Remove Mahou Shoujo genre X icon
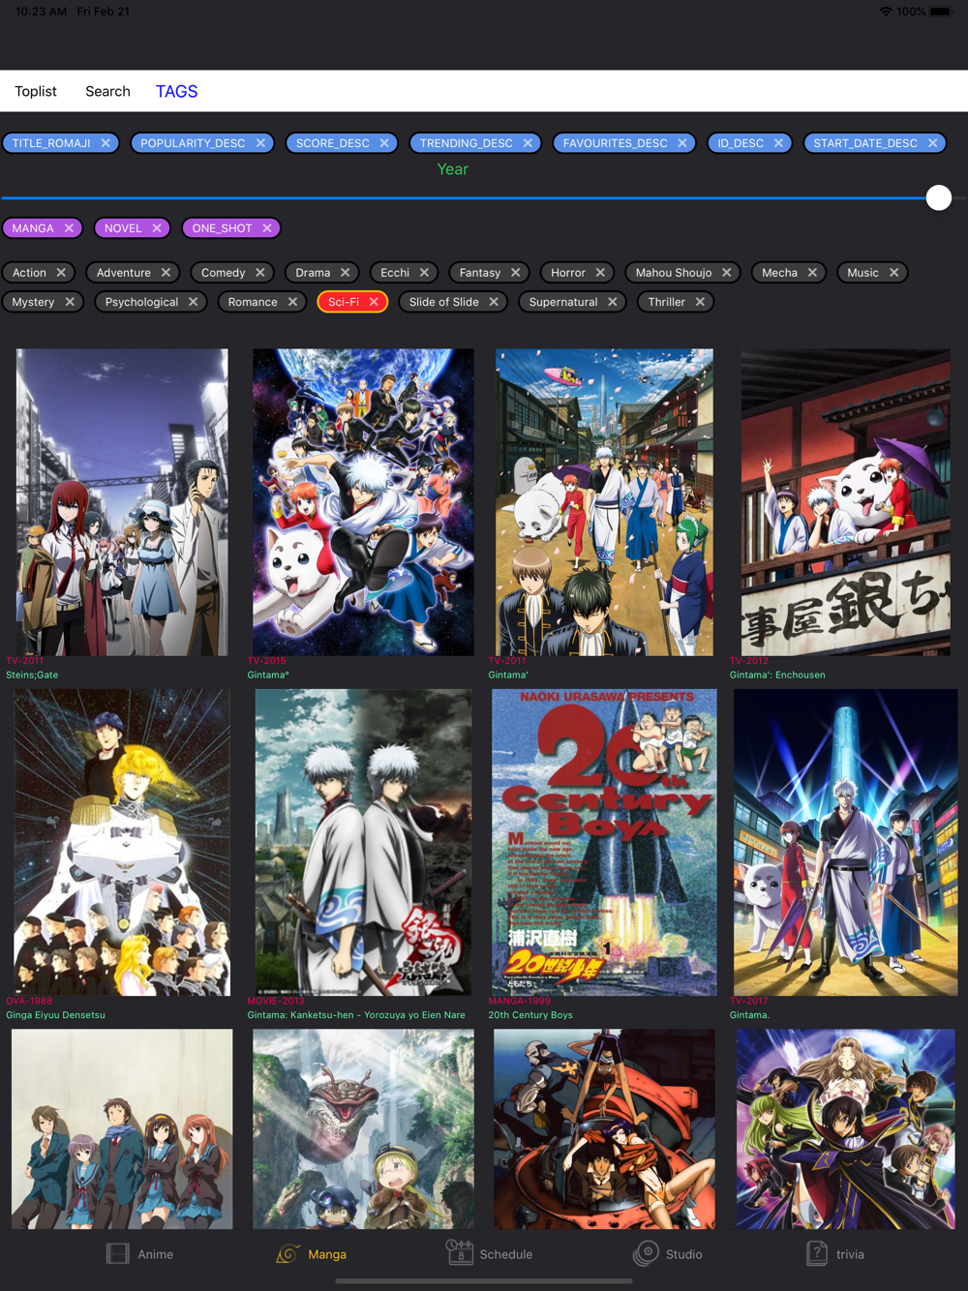Image resolution: width=968 pixels, height=1291 pixels. point(727,273)
